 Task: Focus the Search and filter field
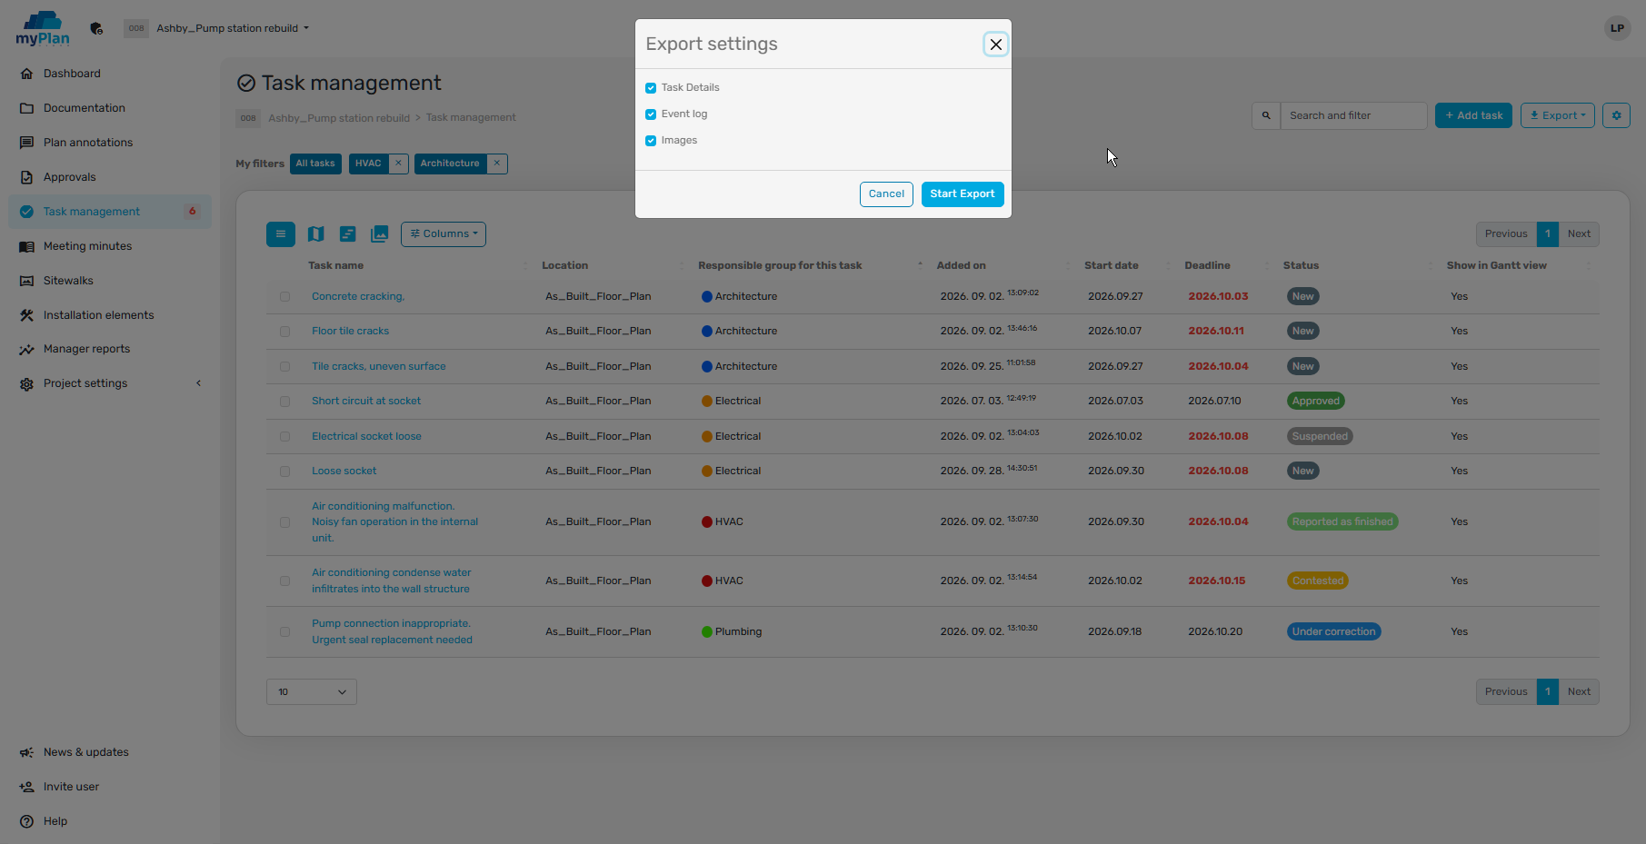pyautogui.click(x=1353, y=115)
